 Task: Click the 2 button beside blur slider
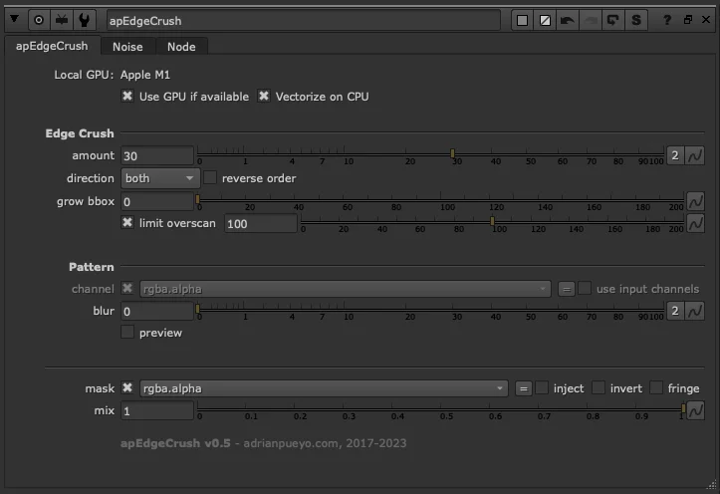coord(675,311)
